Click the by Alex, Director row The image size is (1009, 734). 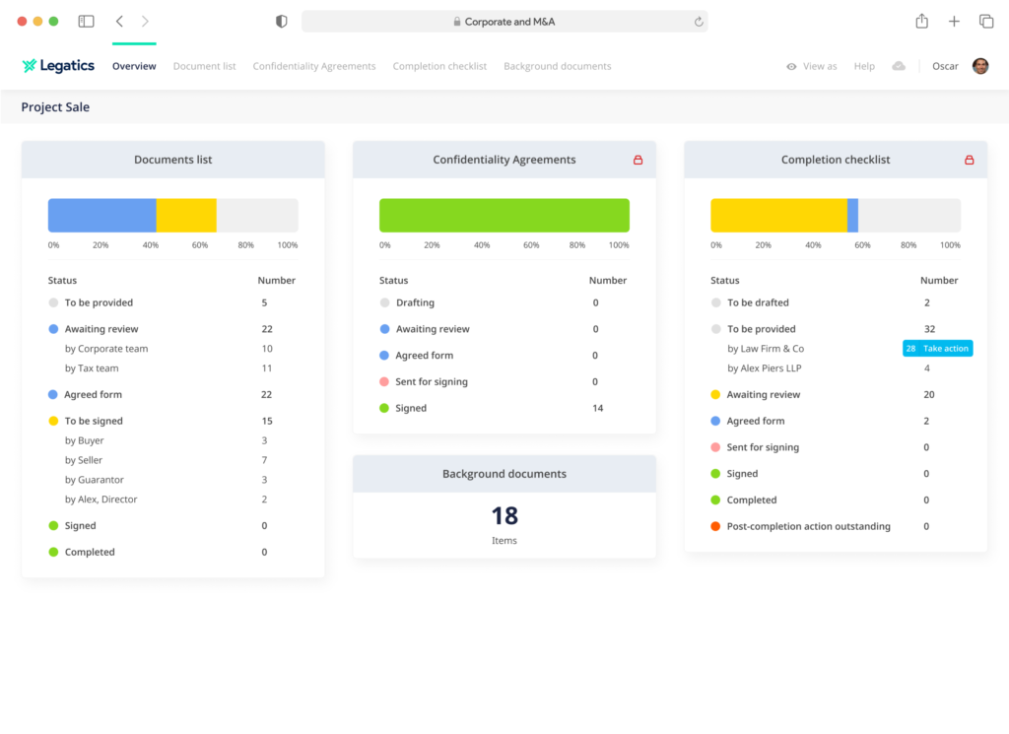point(173,500)
